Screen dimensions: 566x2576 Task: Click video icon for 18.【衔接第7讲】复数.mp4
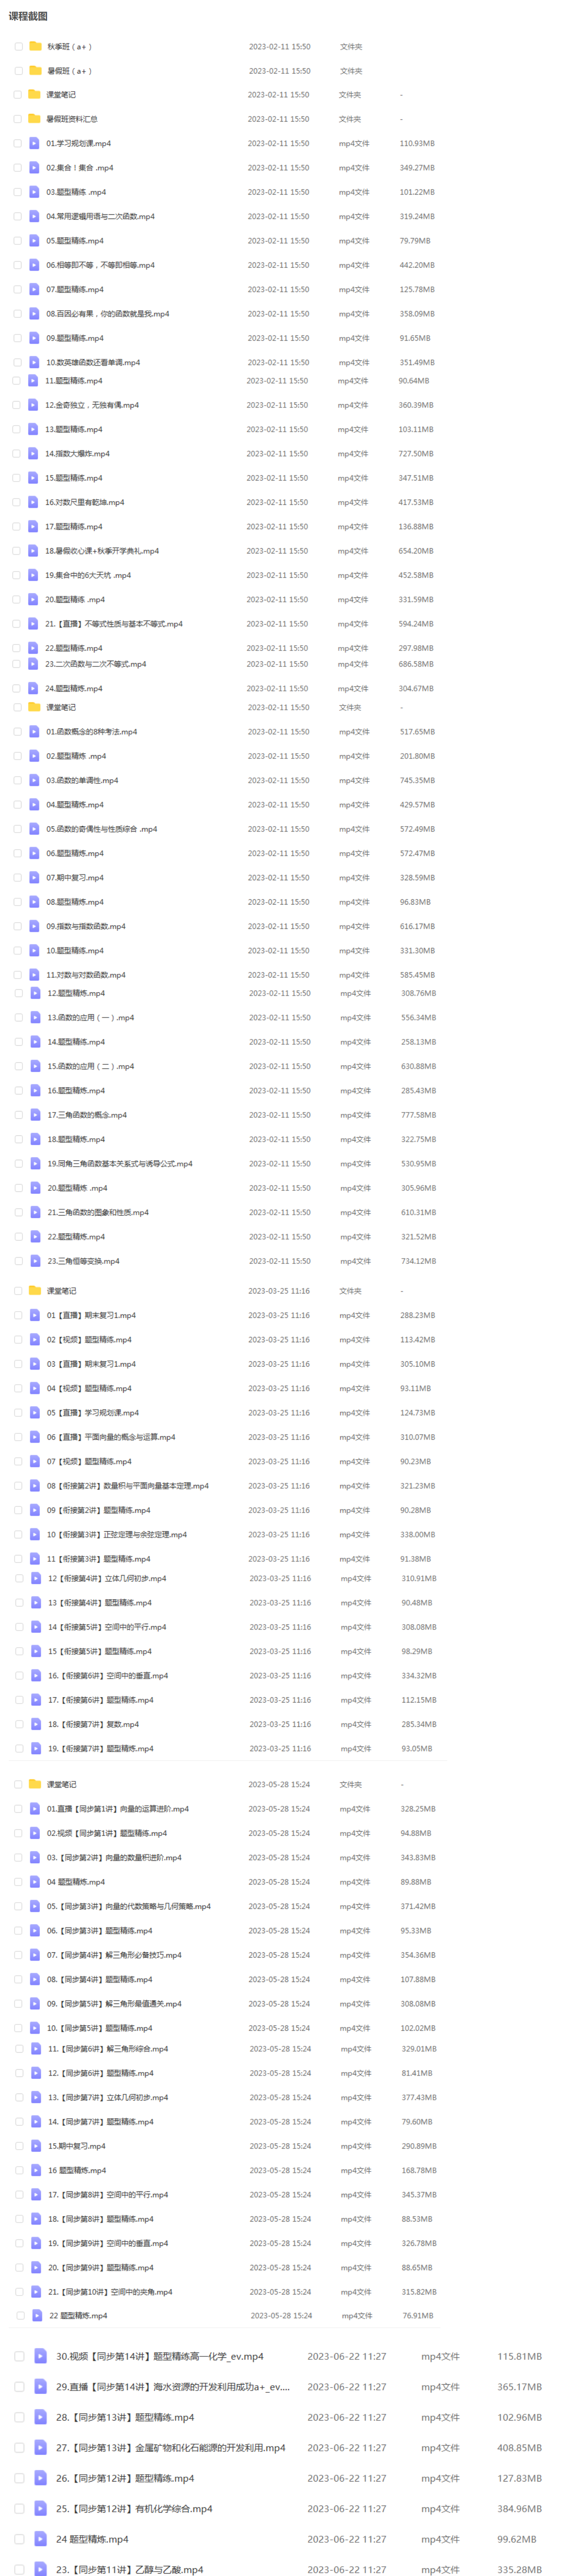[x=36, y=1724]
